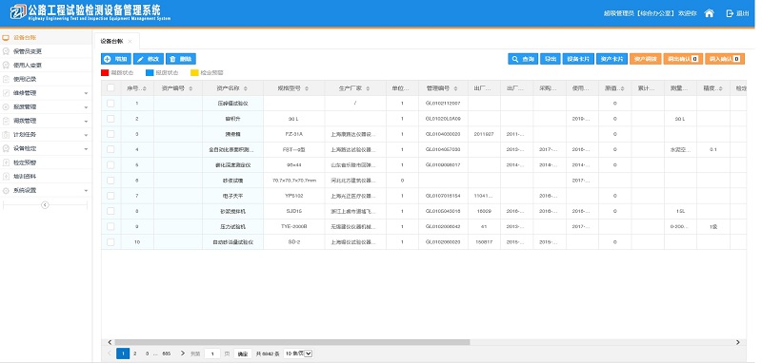Close the 设备台帐 tab with the x

coord(130,42)
